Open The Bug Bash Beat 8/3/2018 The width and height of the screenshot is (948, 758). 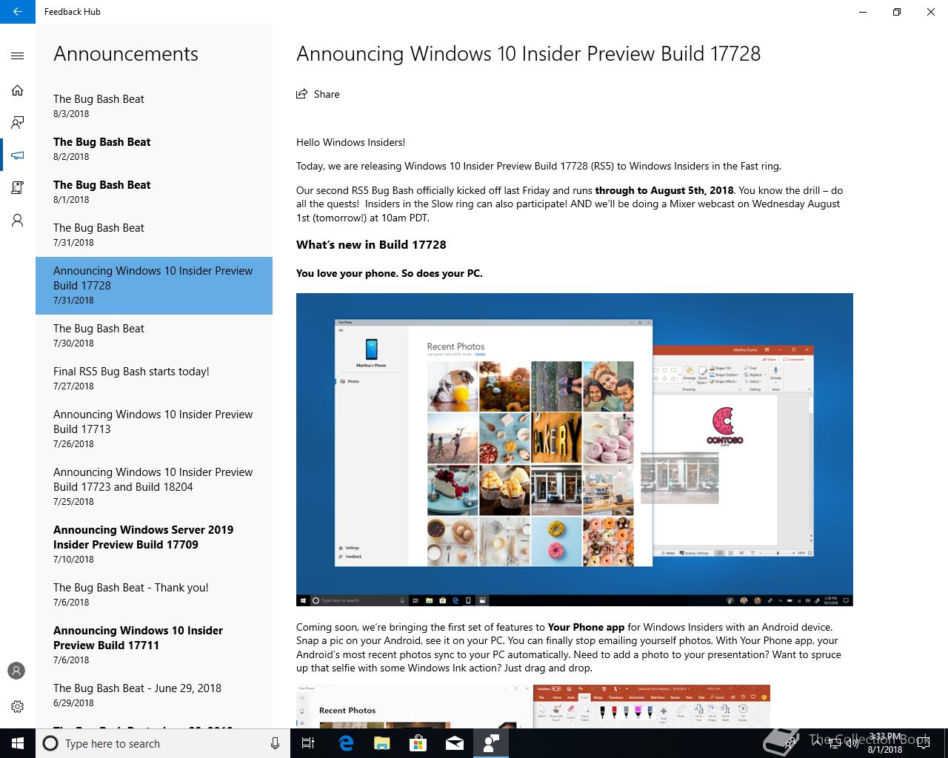pos(154,107)
